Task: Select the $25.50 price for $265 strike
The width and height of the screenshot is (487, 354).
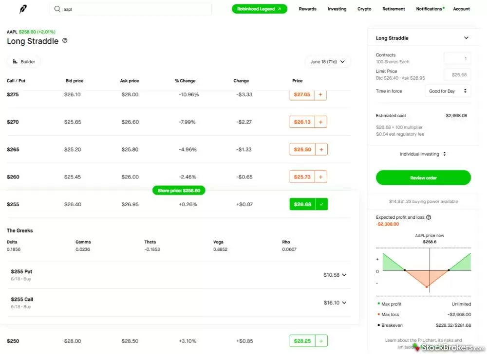Action: pyautogui.click(x=302, y=149)
